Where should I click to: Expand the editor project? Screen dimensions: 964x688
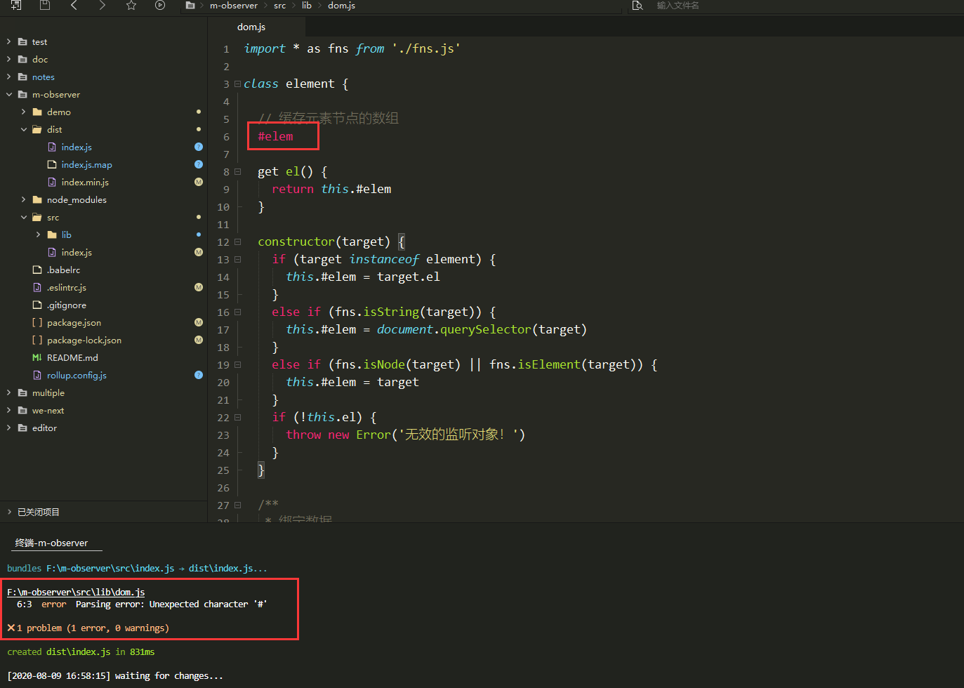(8, 428)
